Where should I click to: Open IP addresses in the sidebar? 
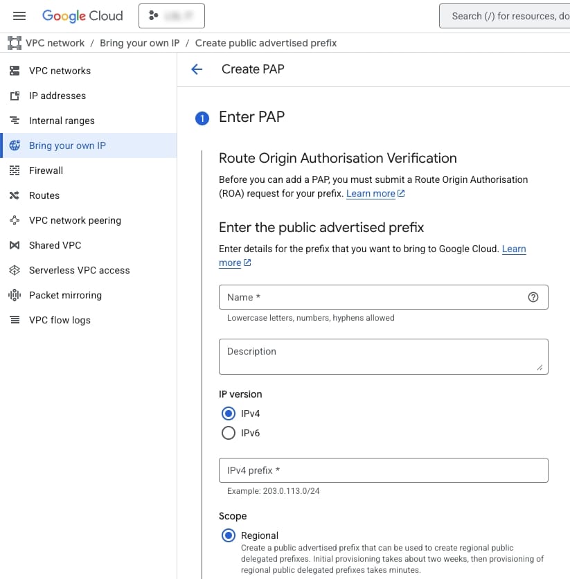coord(57,96)
